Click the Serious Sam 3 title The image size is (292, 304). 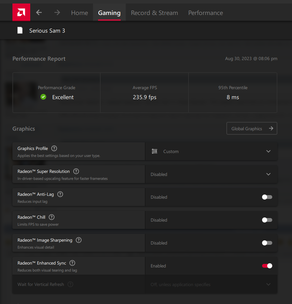click(x=47, y=31)
